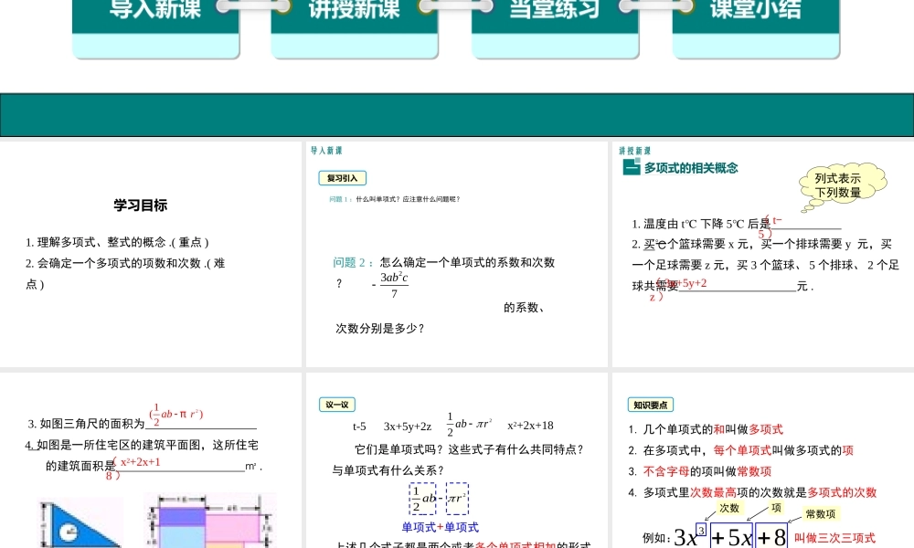Select the expression t-5 in 议一议 slide
Screen dimensions: 914x548
(359, 427)
